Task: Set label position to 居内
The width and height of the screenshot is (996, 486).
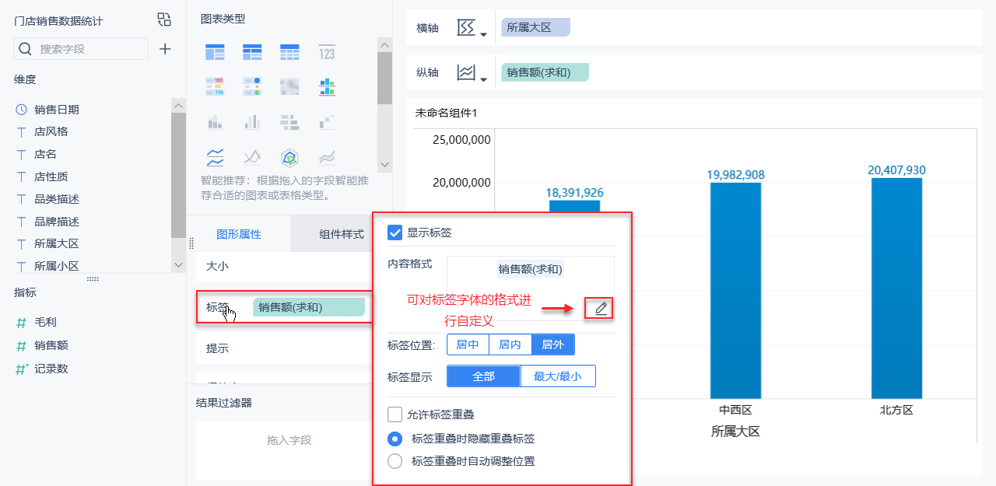Action: click(510, 344)
